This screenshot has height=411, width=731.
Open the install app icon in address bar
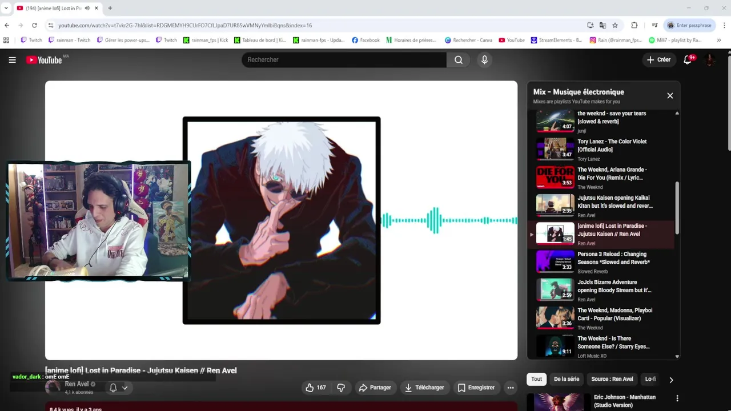pos(591,25)
